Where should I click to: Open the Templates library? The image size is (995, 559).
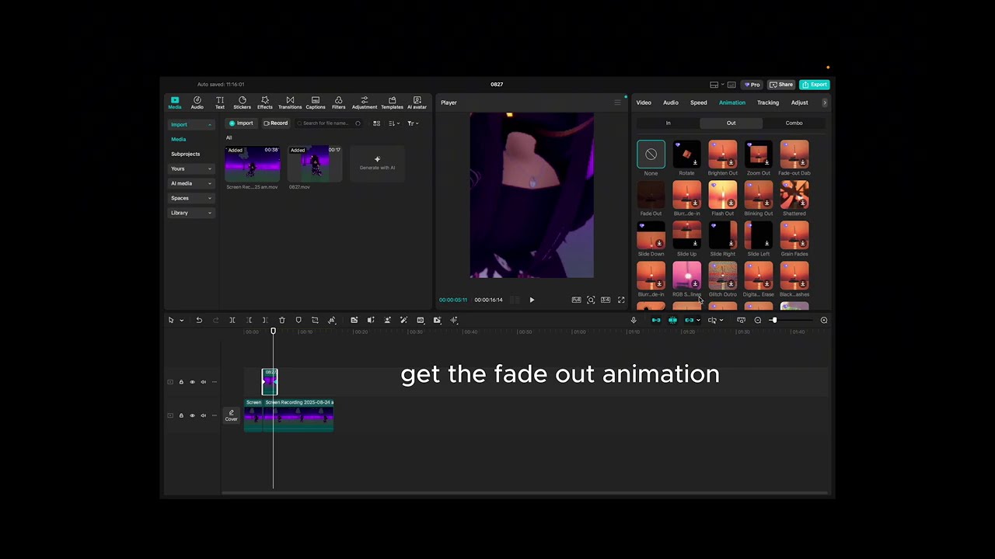392,102
